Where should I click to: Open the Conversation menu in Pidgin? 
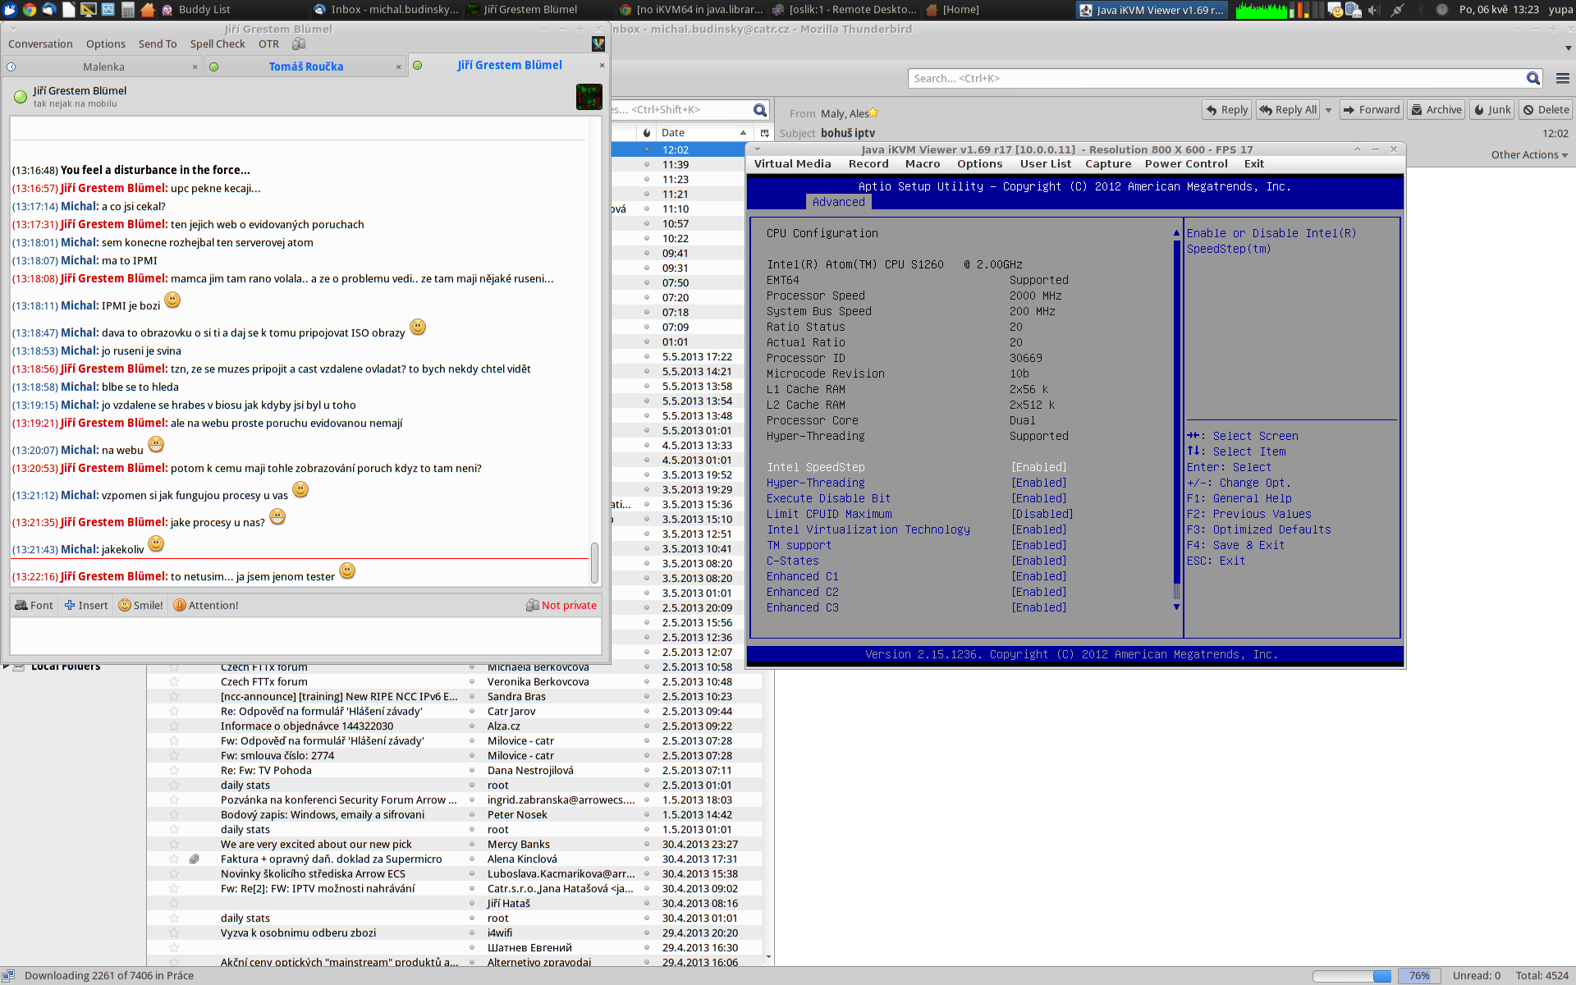[40, 44]
